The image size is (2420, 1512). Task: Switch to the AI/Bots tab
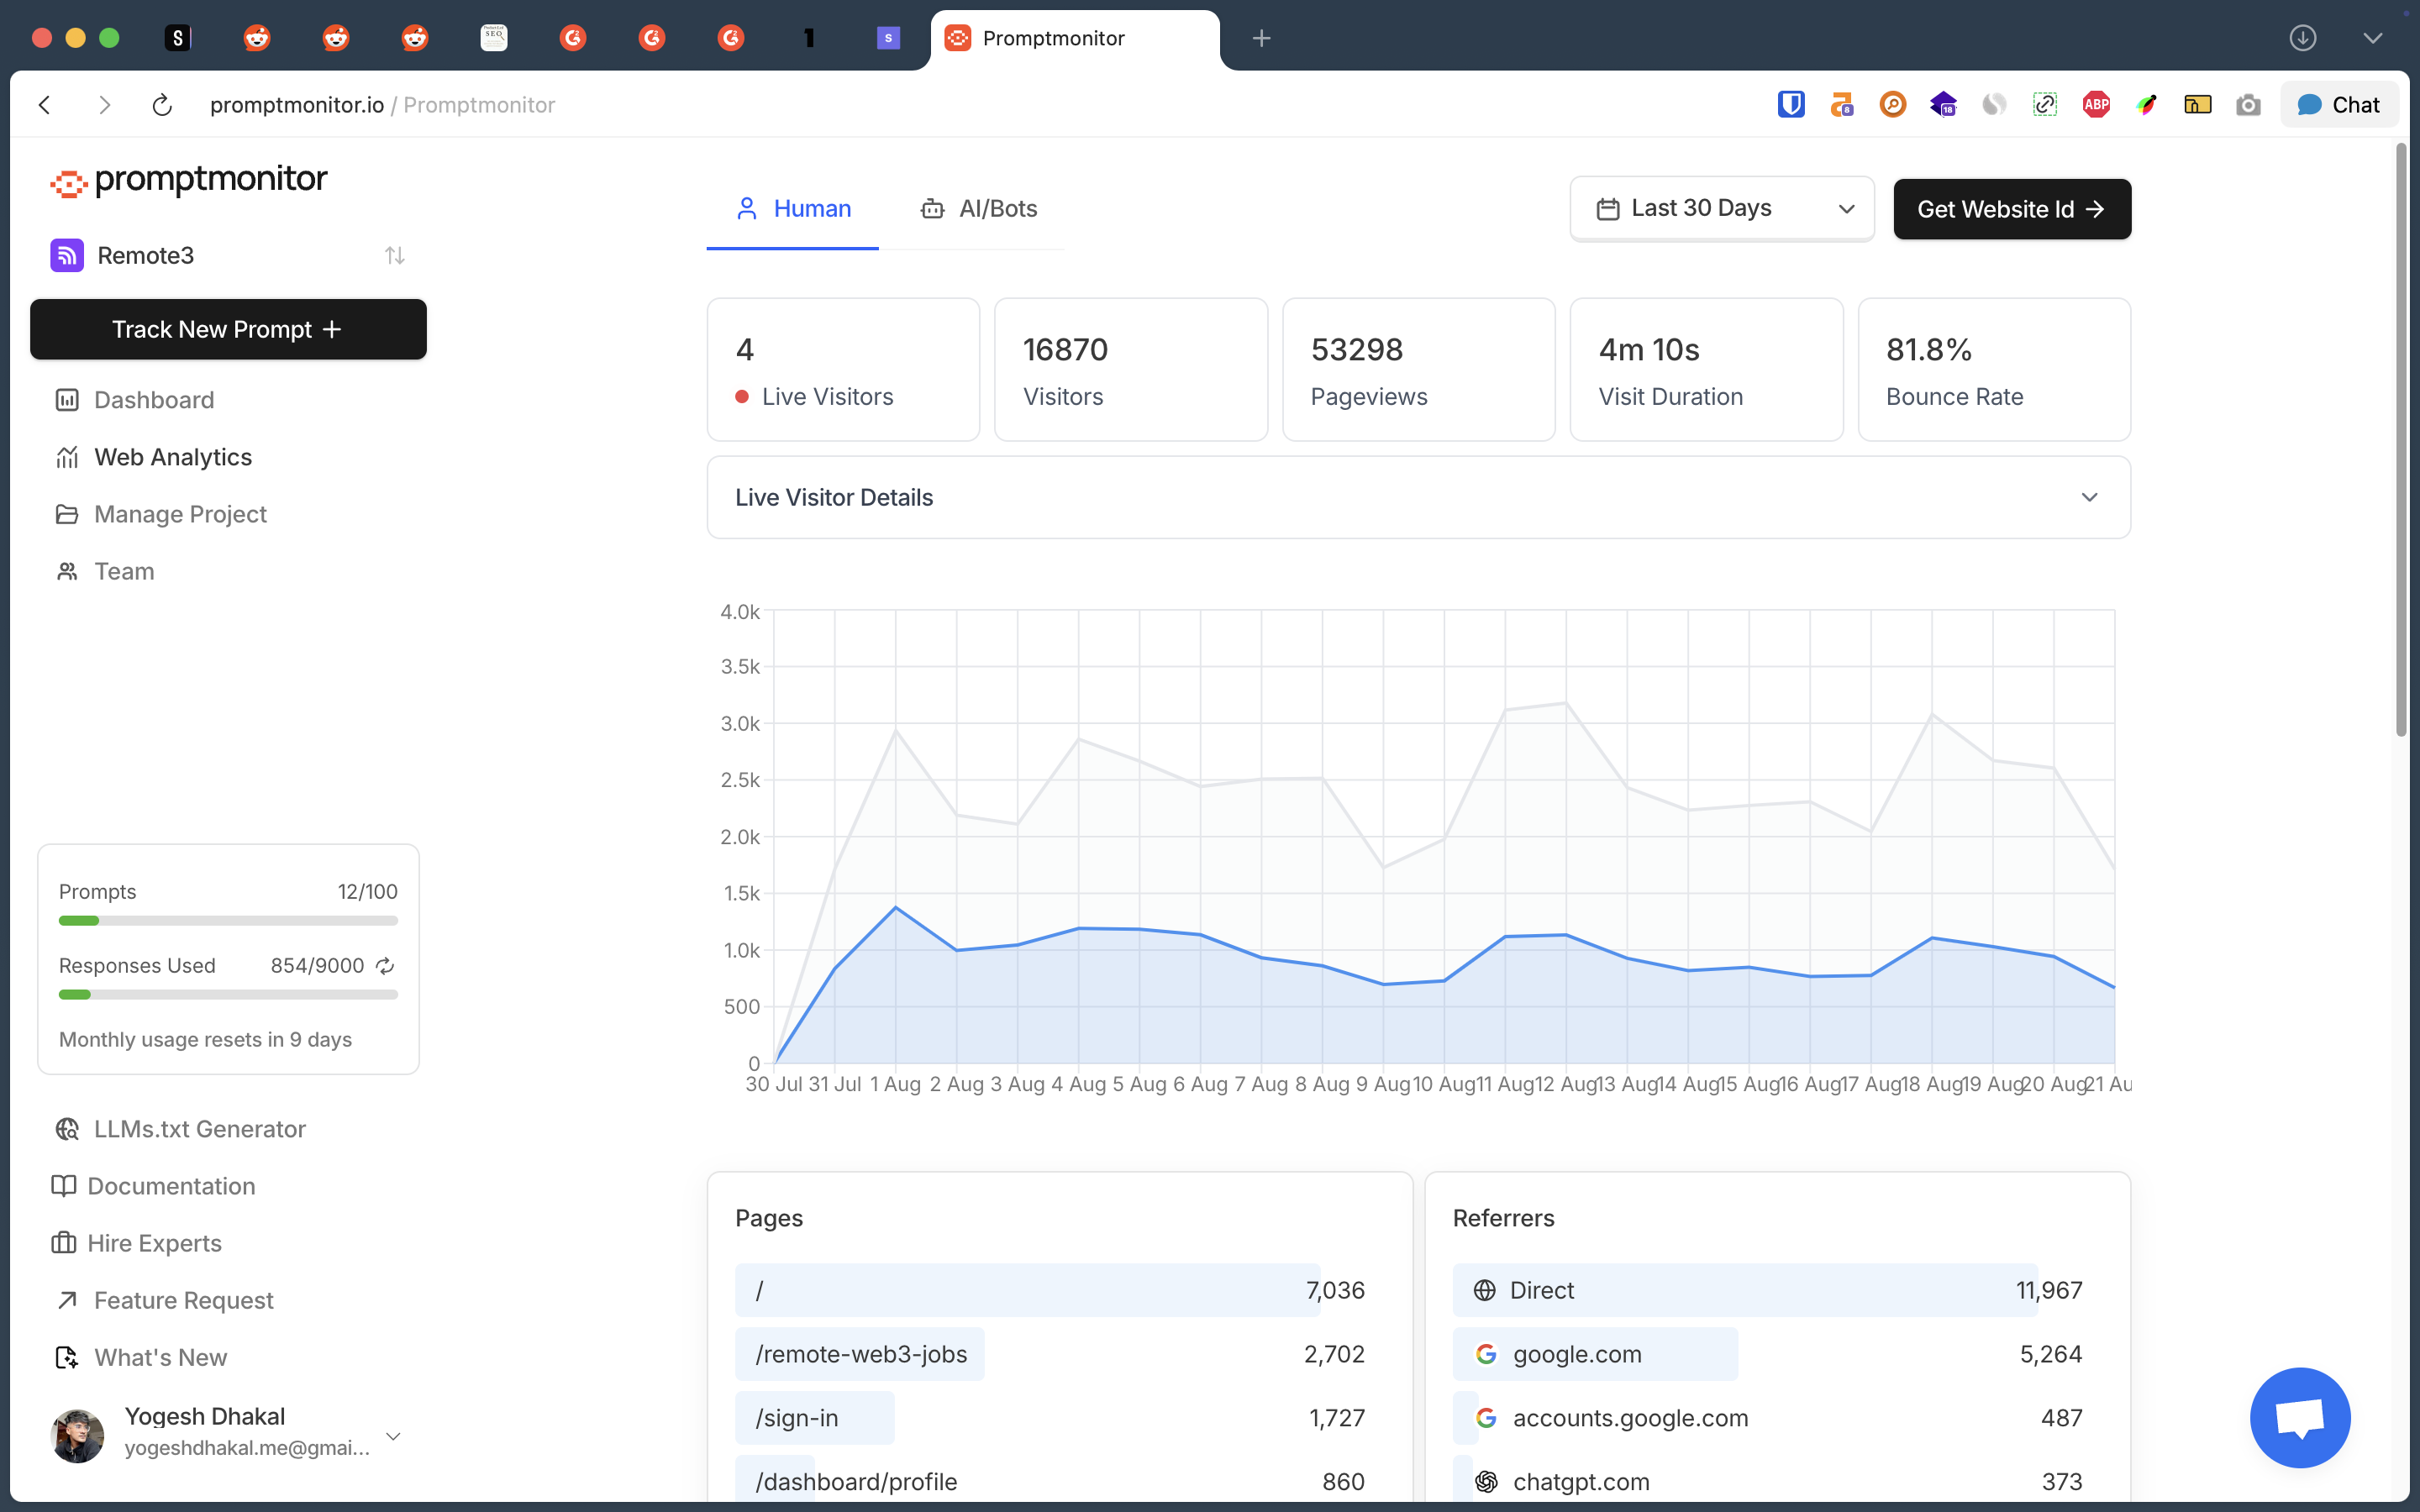[x=979, y=208]
